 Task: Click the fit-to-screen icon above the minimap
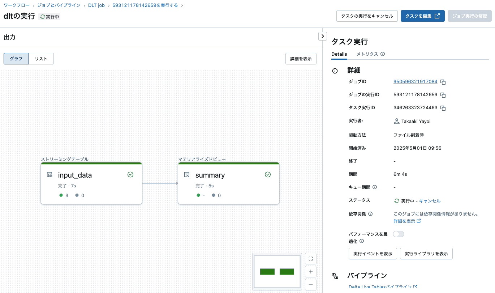click(310, 258)
